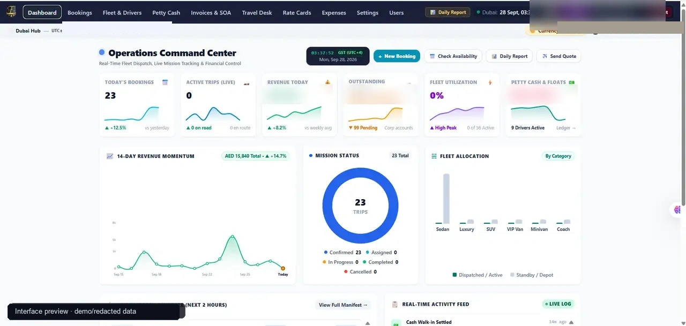The height and width of the screenshot is (326, 686).
Task: Click calendar icon on Today's Bookings card
Action: tap(165, 82)
